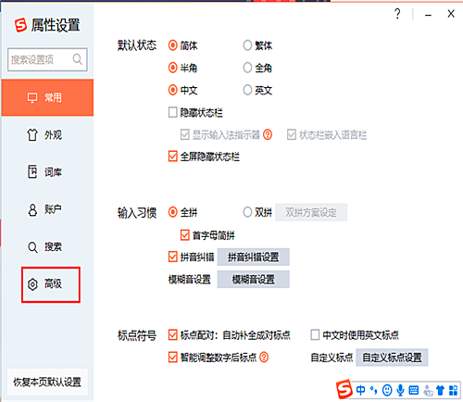The width and height of the screenshot is (463, 402).
Task: Click the 标点符号 section label
Action: click(x=137, y=335)
